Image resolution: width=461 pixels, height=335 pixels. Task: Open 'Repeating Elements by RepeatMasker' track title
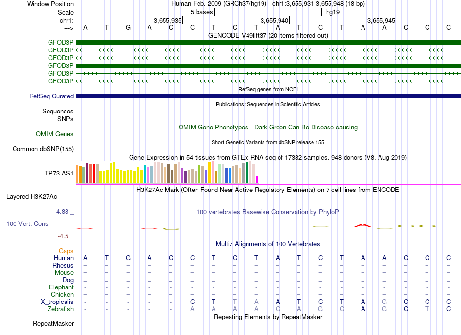(x=268, y=317)
